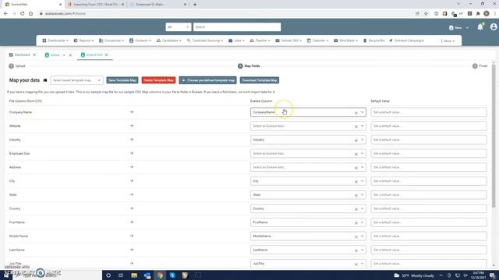This screenshot has height=280, width=499.
Task: Open the saved template map dropdown
Action: pyautogui.click(x=76, y=80)
